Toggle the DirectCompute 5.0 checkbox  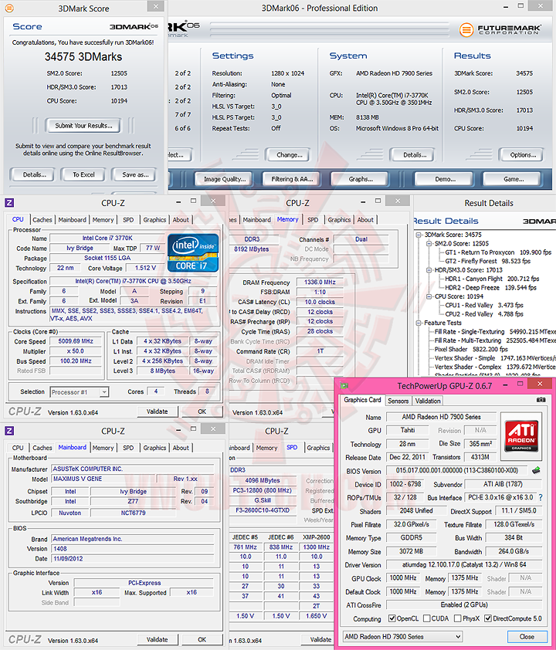(x=488, y=618)
